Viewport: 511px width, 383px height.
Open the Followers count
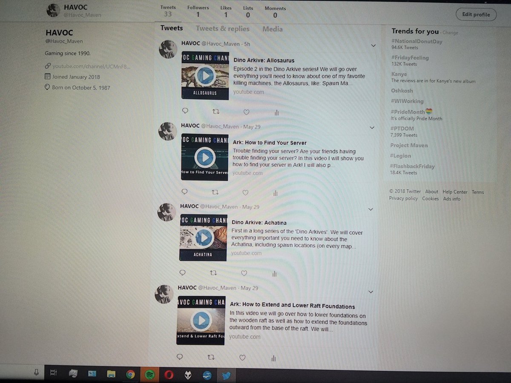(198, 11)
